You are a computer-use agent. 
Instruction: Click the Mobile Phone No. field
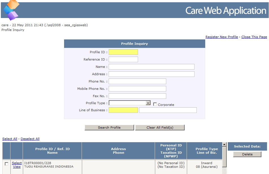137,89
